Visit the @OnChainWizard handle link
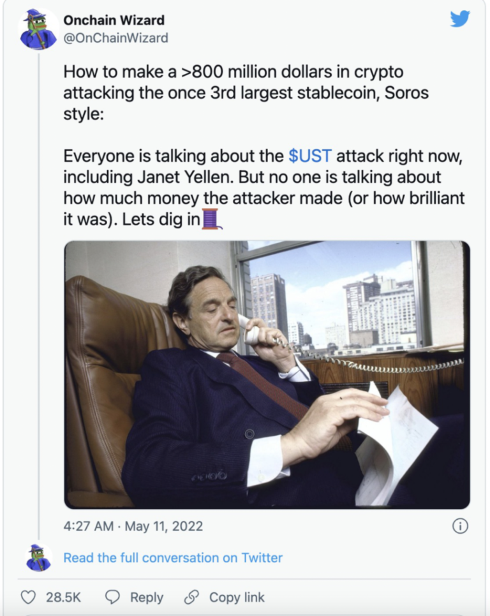 [115, 38]
